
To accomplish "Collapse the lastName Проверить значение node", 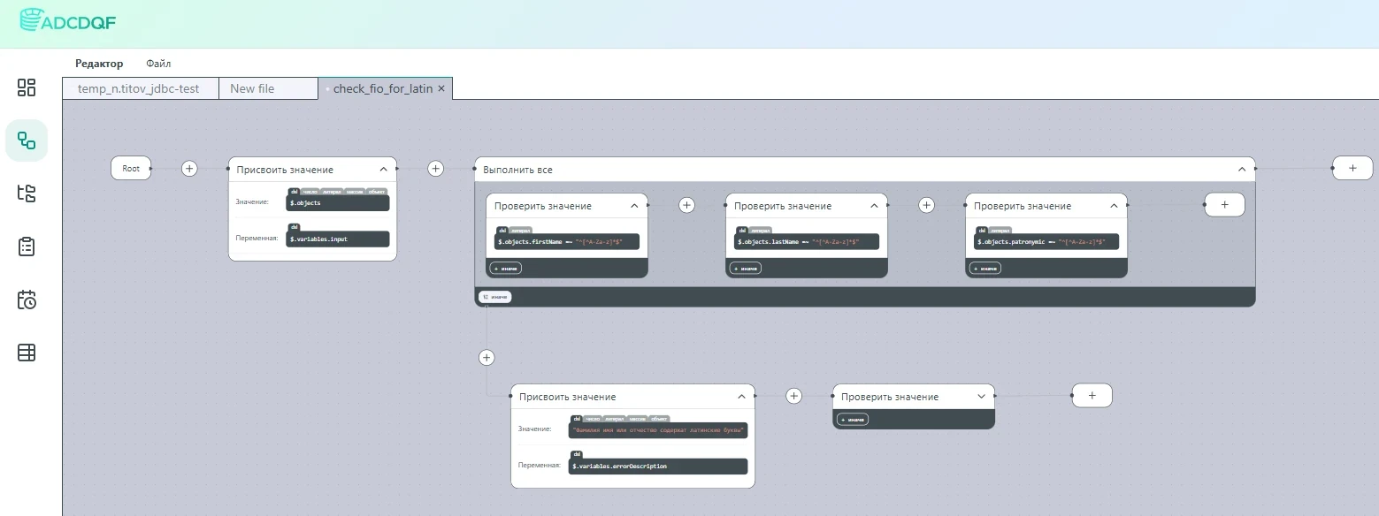I will (874, 206).
